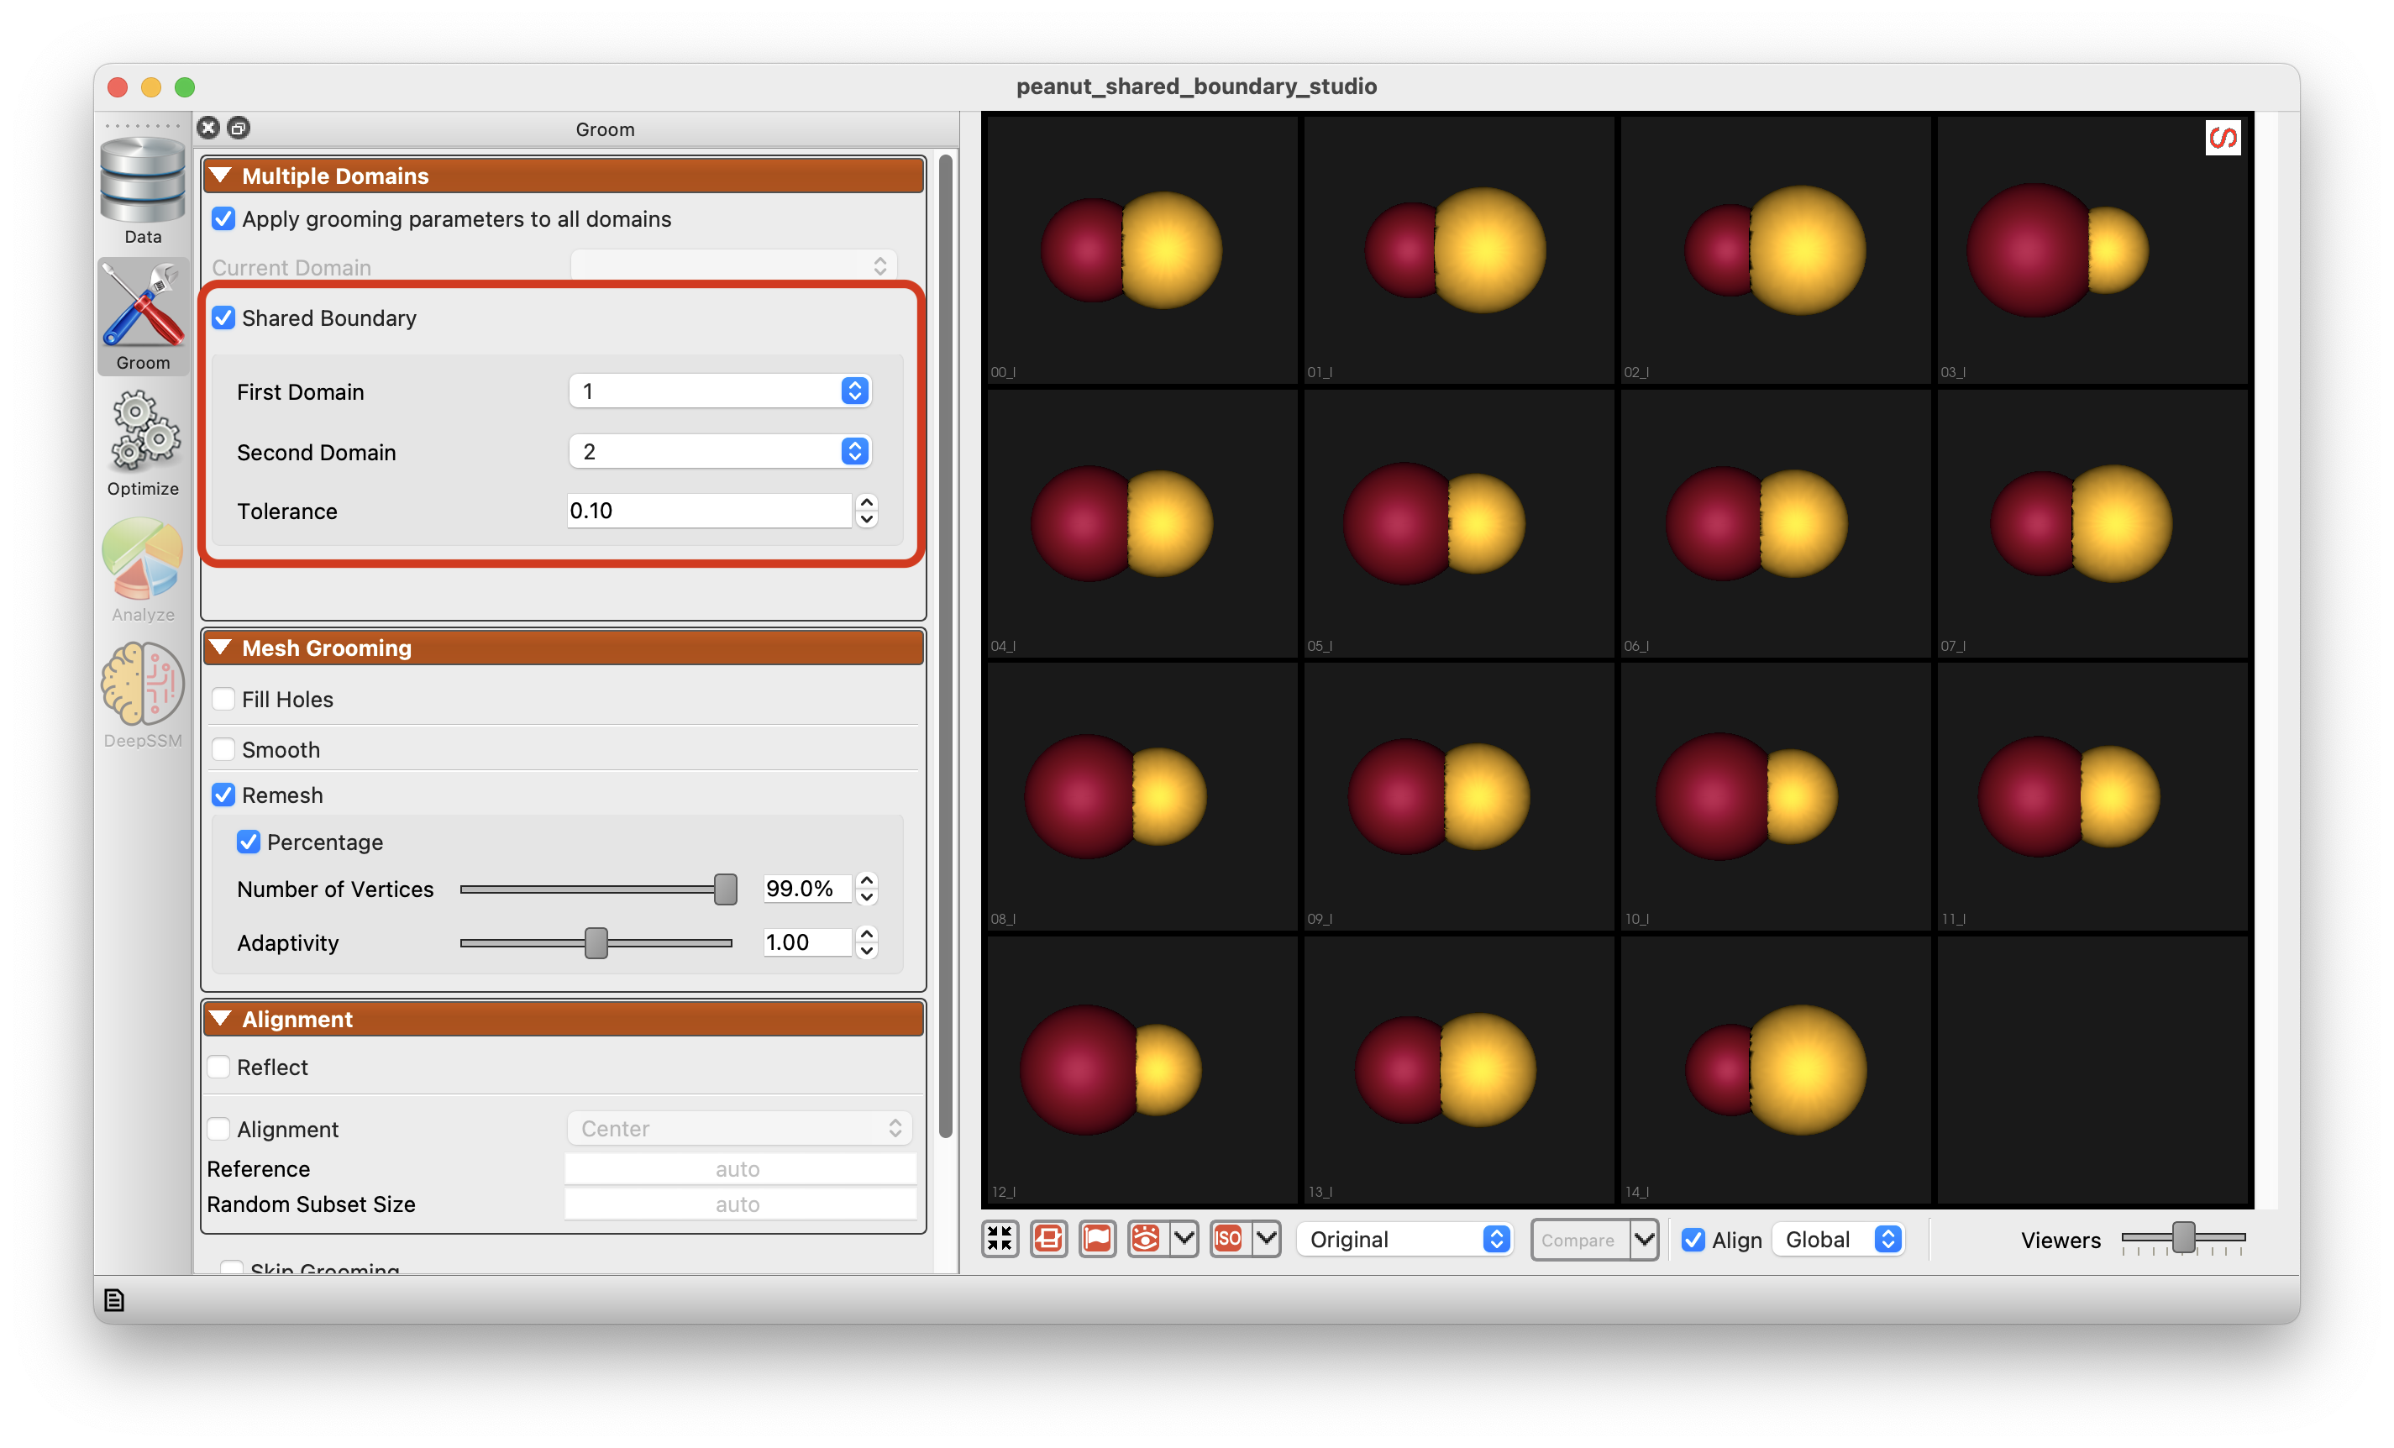Open the Analyze pie chart module

coord(143,569)
